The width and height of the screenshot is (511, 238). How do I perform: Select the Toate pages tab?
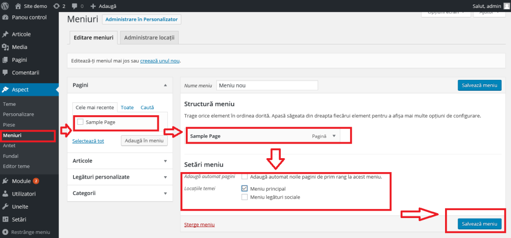pyautogui.click(x=127, y=107)
